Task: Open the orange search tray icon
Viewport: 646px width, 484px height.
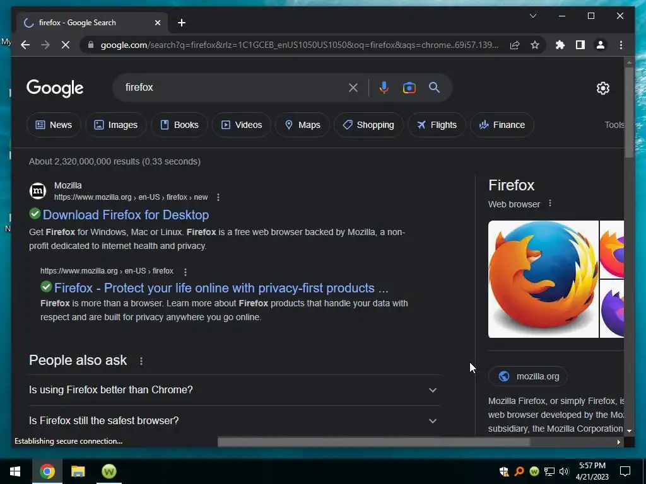Action: pos(519,471)
